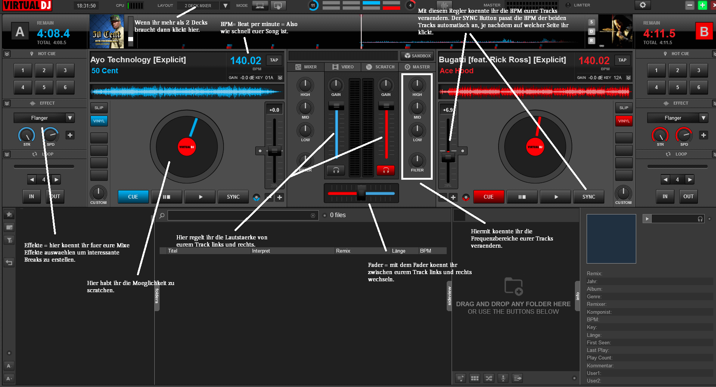Click the plus button beside deck A SYNC
The width and height of the screenshot is (716, 387).
click(280, 197)
